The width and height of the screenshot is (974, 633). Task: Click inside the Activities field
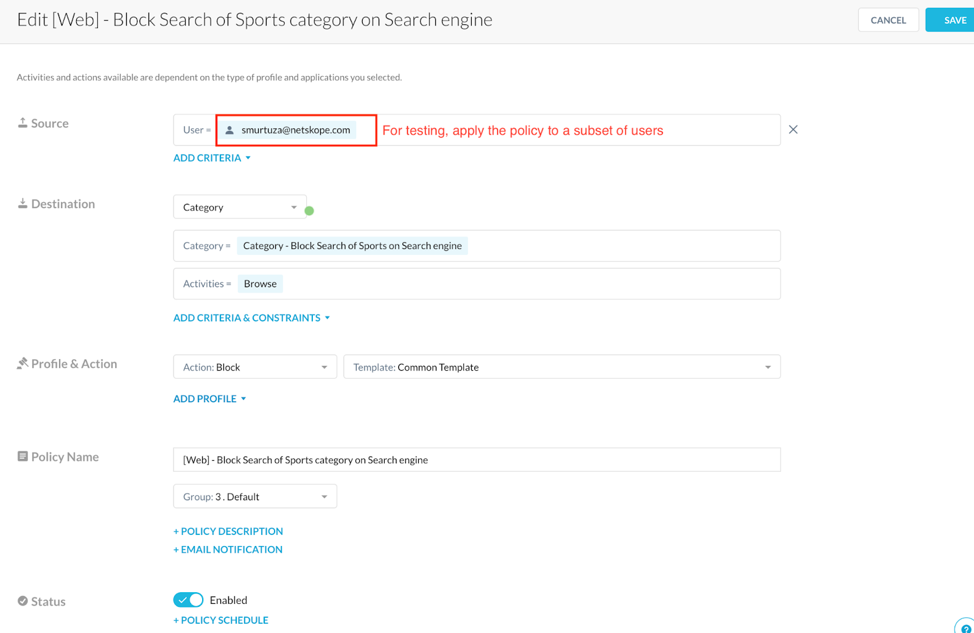click(x=477, y=284)
